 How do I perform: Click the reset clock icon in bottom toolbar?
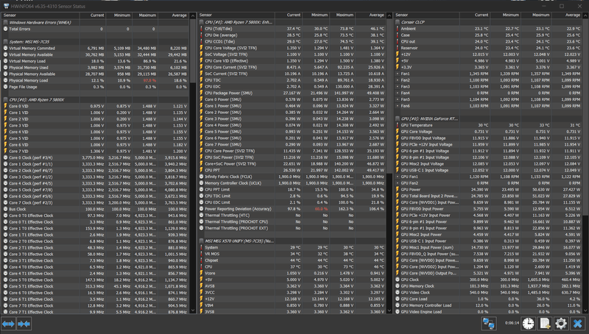click(526, 323)
